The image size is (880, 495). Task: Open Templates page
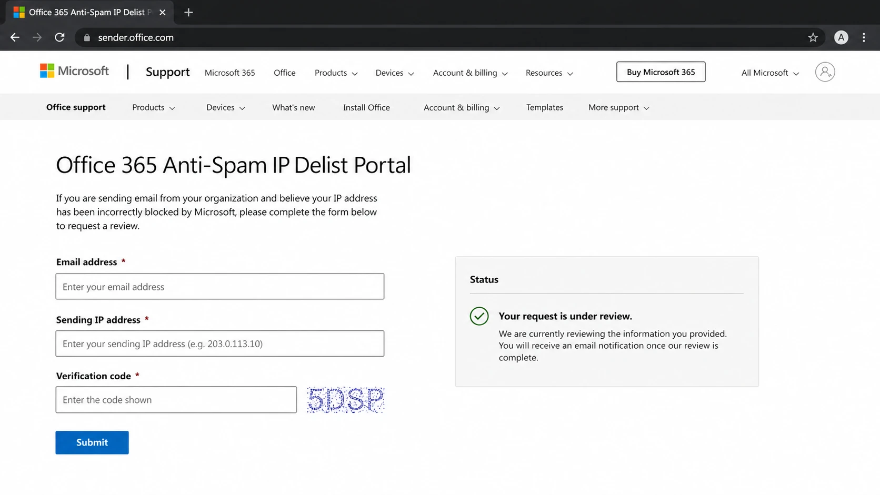(544, 107)
